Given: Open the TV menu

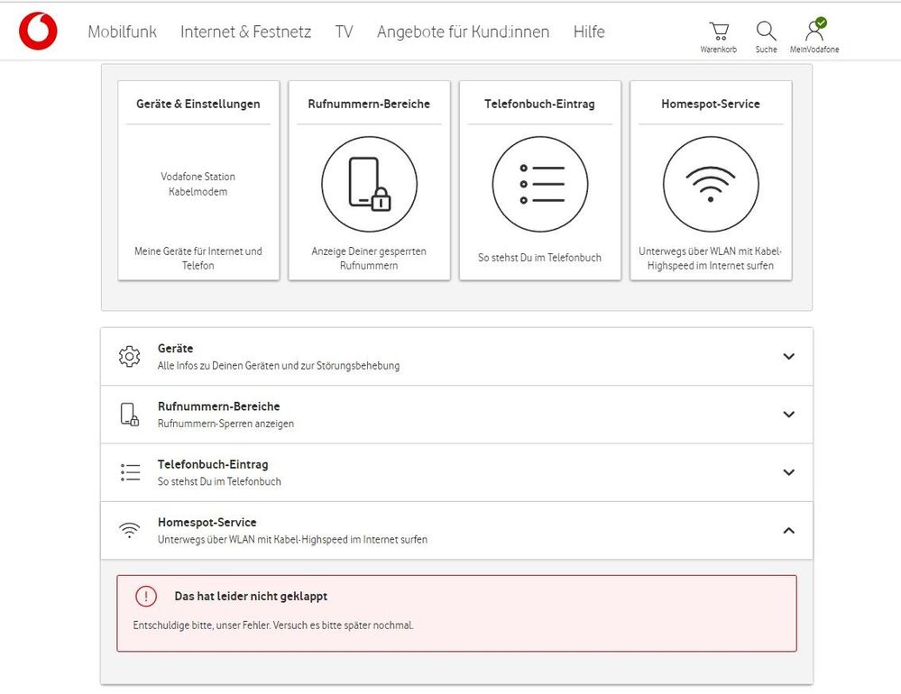Looking at the screenshot, I should [344, 32].
